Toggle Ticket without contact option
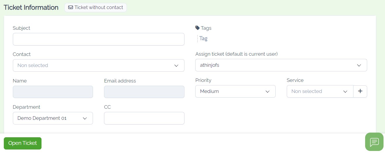 pos(96,8)
